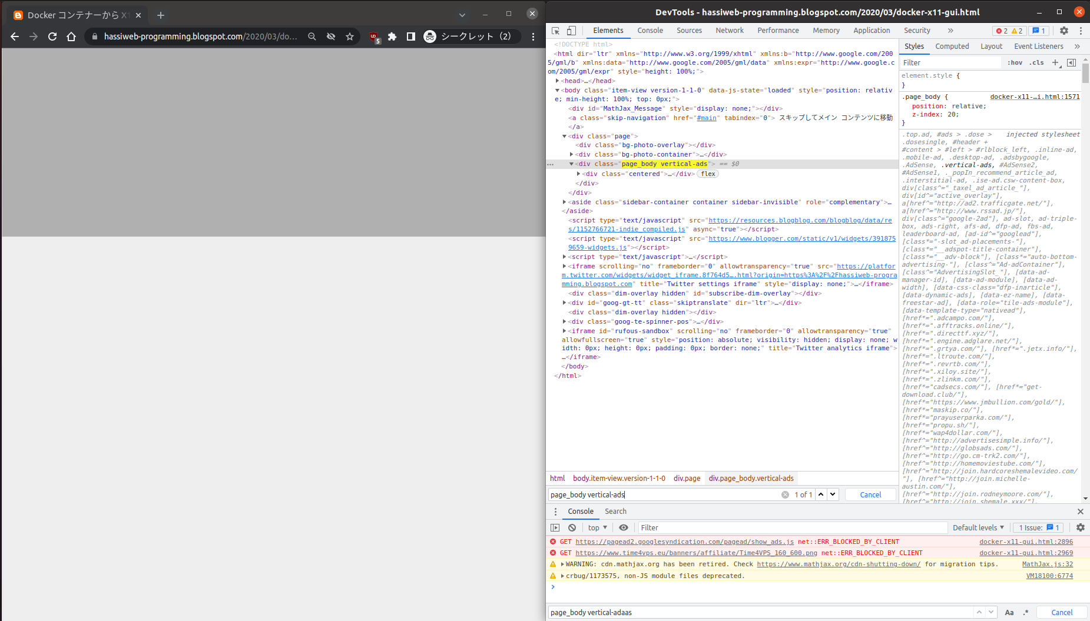The image size is (1090, 621).
Task: Open the Default levels dropdown
Action: tap(978, 528)
